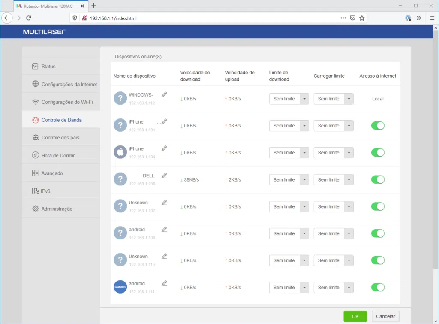Click the Apple logo device icon

tap(120, 152)
